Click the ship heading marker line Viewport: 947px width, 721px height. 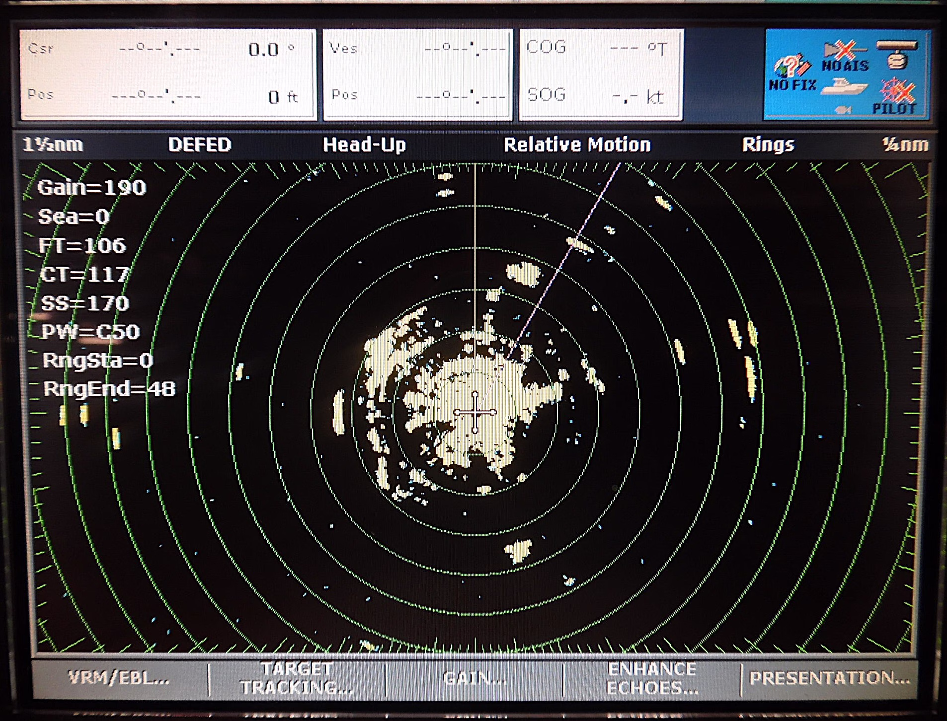point(475,278)
